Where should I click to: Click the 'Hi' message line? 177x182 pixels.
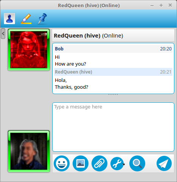57,57
